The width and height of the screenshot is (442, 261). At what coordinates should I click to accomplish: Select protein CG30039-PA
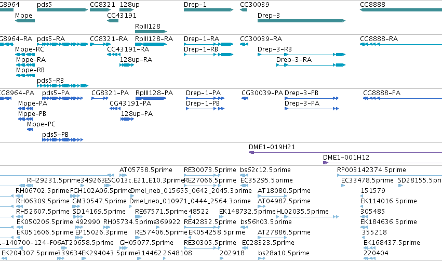(245, 98)
